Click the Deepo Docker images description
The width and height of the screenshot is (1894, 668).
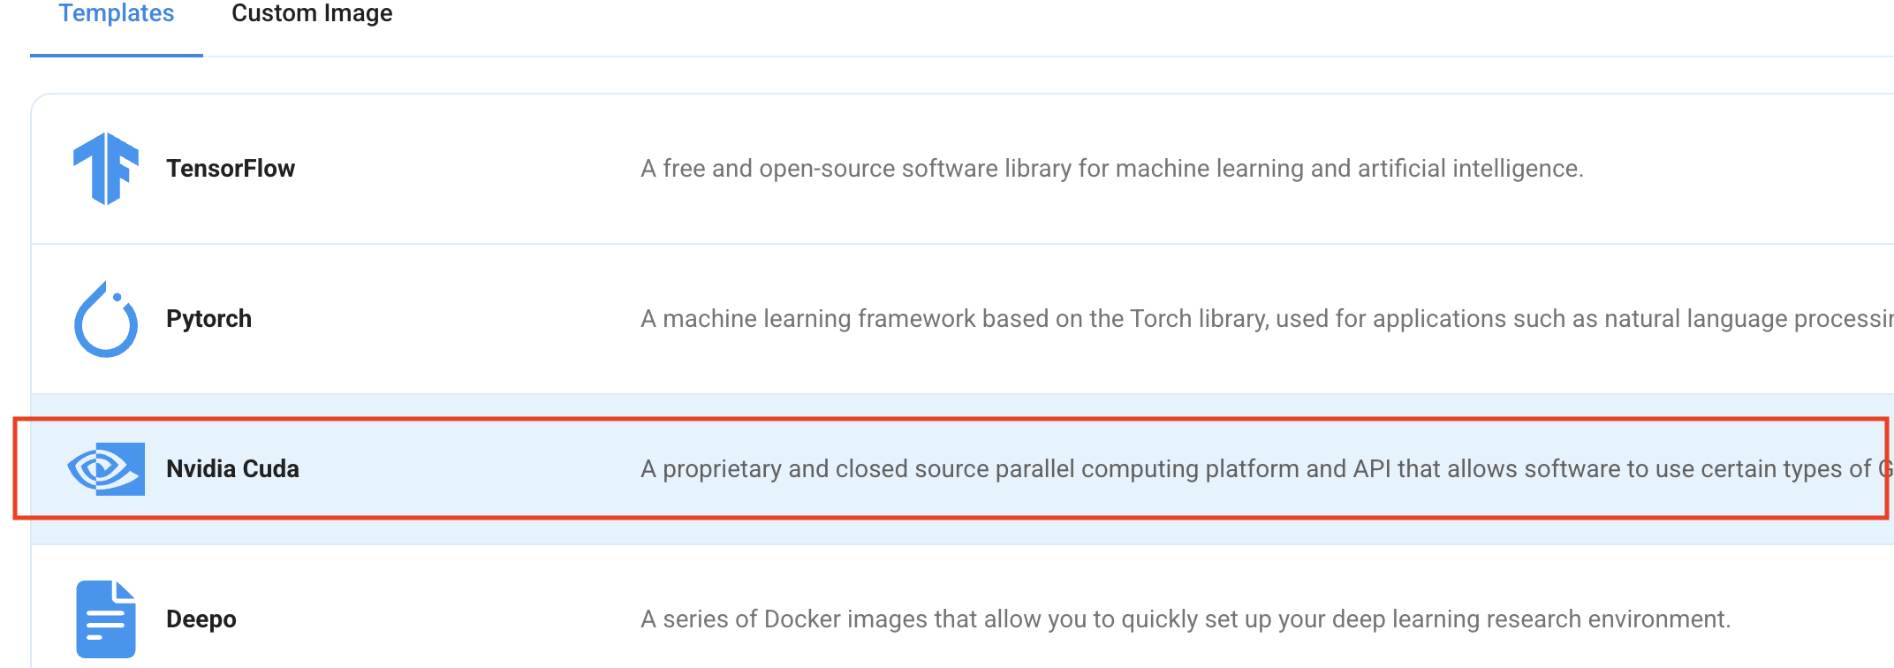tap(1186, 619)
